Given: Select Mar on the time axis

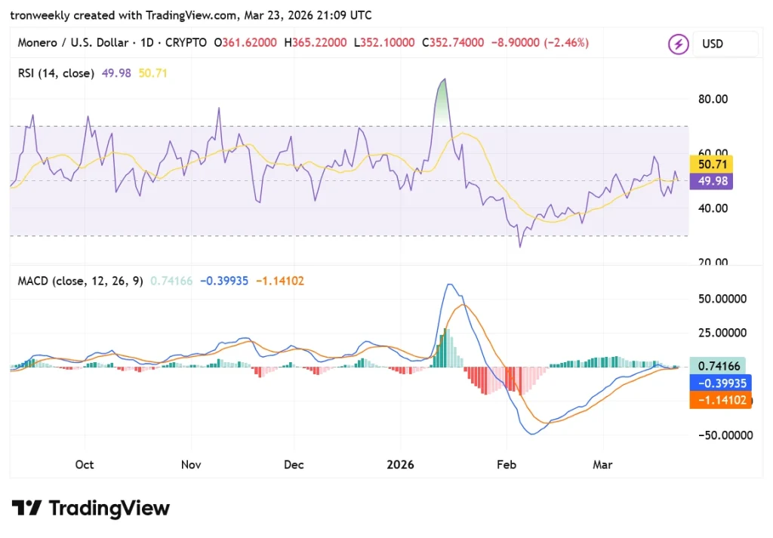Looking at the screenshot, I should pyautogui.click(x=602, y=465).
